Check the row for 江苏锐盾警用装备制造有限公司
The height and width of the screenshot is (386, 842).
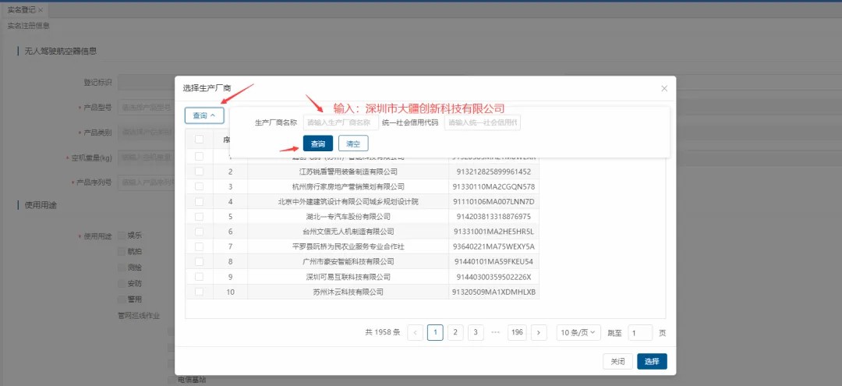click(x=200, y=172)
